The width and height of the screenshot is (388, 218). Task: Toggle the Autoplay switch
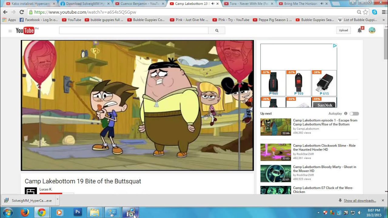click(354, 114)
